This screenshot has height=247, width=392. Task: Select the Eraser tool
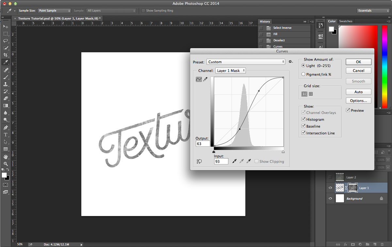(6, 99)
